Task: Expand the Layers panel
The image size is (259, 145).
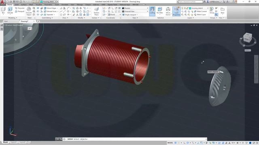Action: point(191,18)
